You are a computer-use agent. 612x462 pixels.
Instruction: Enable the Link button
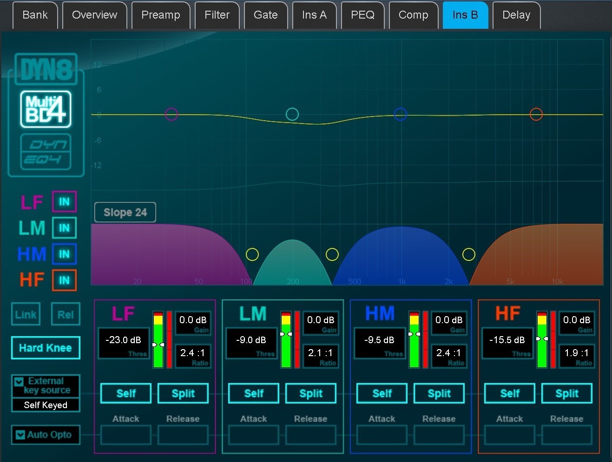point(26,314)
